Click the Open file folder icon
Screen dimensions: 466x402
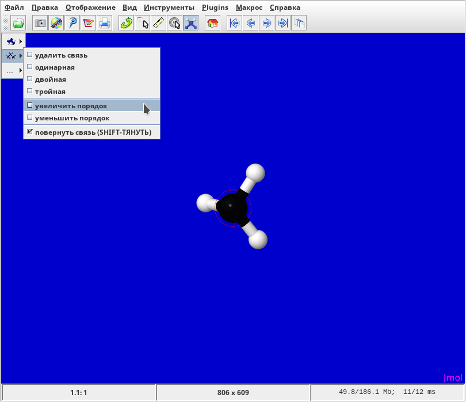[18, 23]
